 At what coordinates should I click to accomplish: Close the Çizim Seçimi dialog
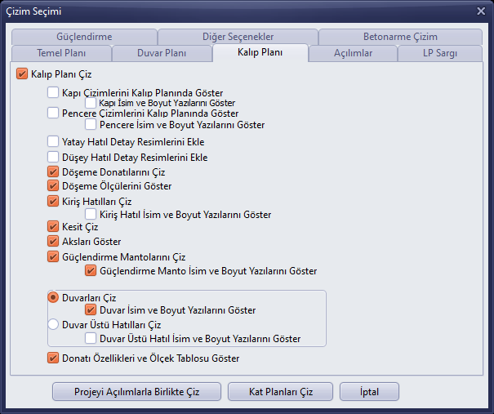(481, 11)
